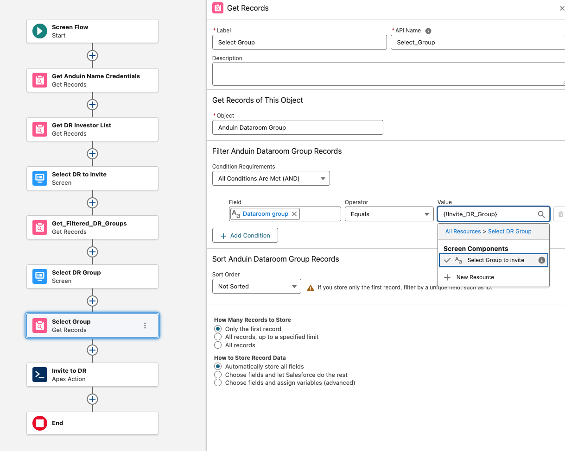Click the API Name info icon

(x=428, y=31)
